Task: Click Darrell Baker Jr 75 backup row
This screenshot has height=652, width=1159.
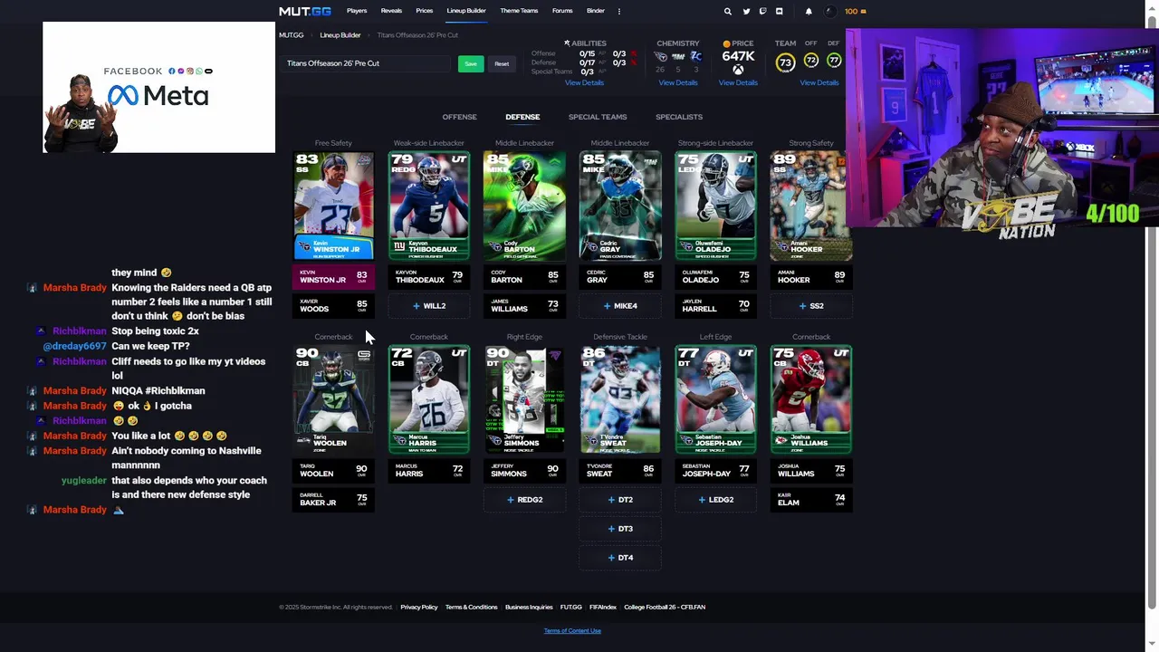Action: click(x=333, y=499)
